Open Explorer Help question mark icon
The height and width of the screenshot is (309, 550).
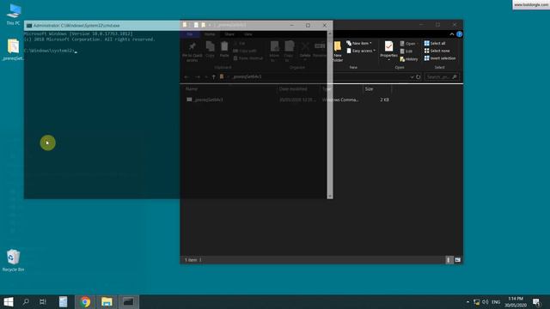tap(459, 34)
